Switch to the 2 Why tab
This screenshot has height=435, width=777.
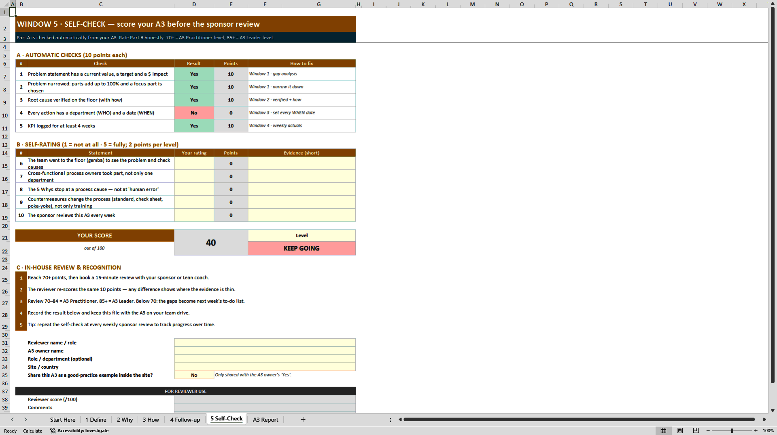pyautogui.click(x=125, y=420)
